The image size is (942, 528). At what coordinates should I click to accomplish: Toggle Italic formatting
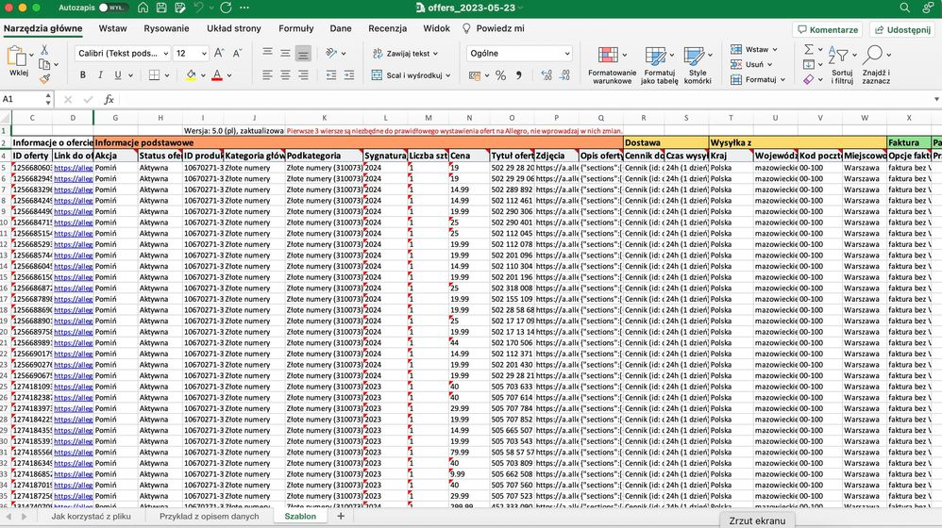pos(100,75)
